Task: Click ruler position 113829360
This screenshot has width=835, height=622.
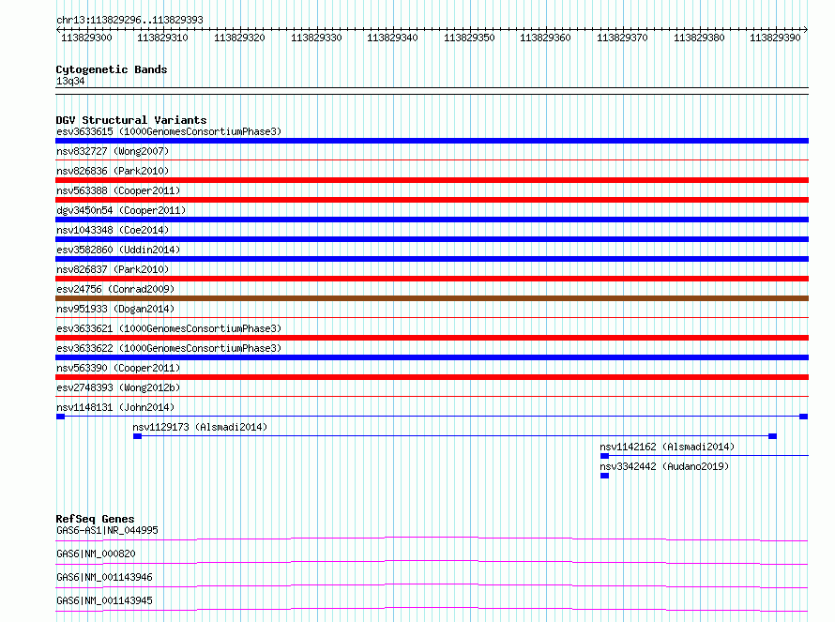Action: (545, 38)
